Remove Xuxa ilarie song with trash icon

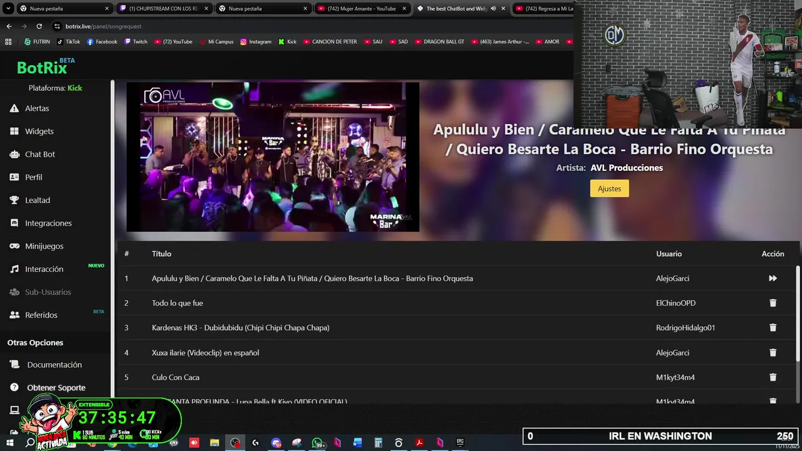pyautogui.click(x=773, y=353)
